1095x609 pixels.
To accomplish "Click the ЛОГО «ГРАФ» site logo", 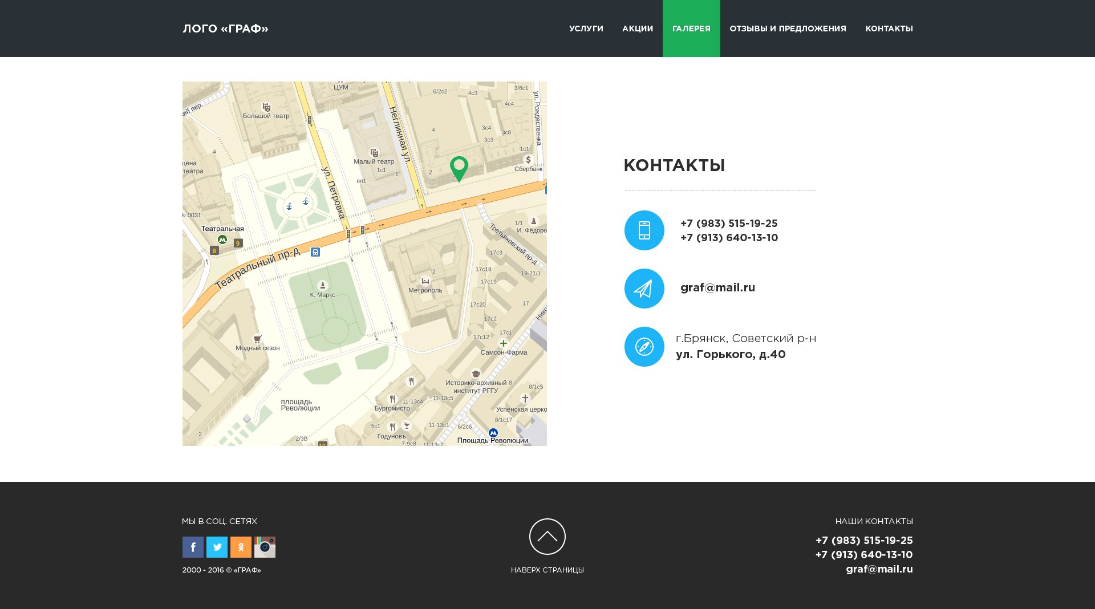I will pos(225,28).
